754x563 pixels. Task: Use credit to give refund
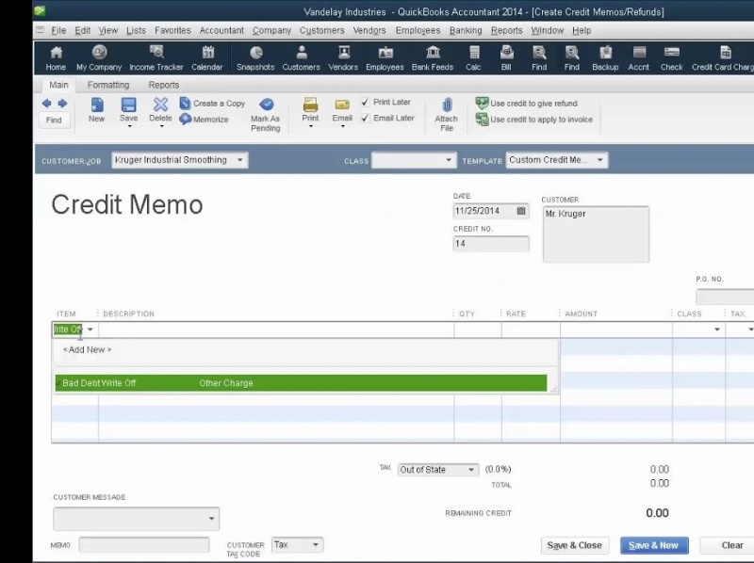coord(527,104)
